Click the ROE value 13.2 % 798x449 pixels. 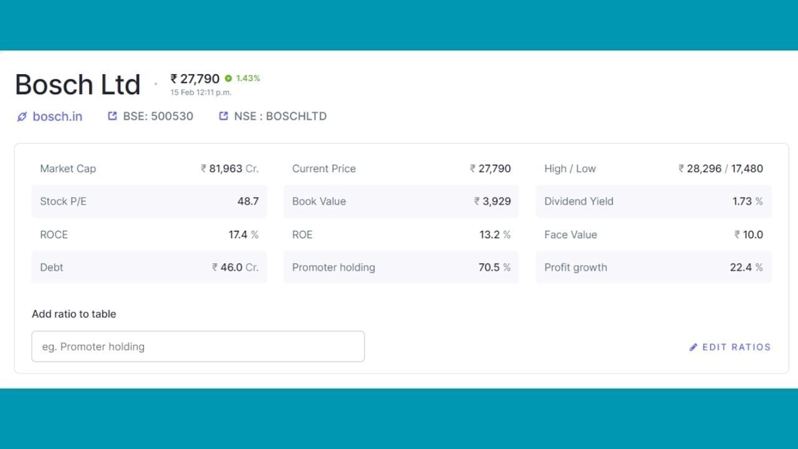[495, 234]
